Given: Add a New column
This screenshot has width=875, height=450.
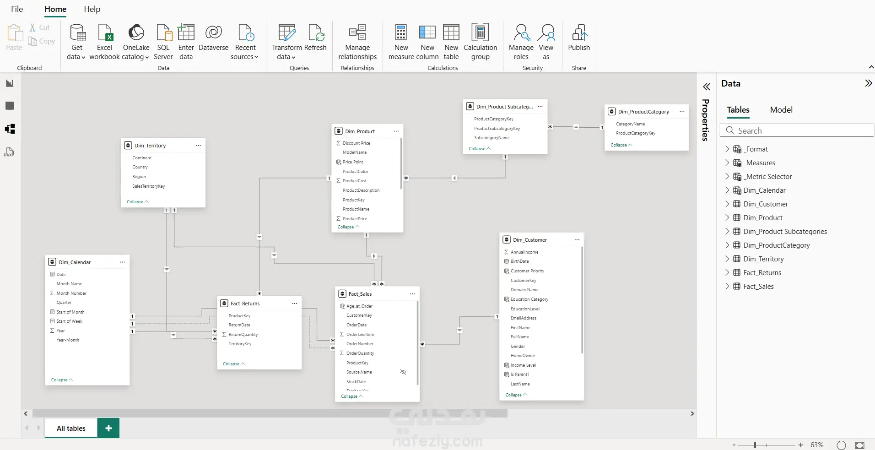Looking at the screenshot, I should click(427, 42).
